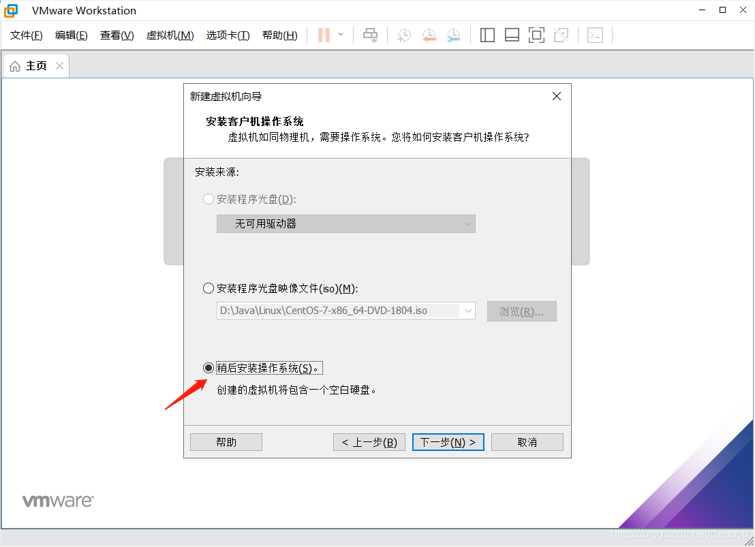Image resolution: width=755 pixels, height=547 pixels.
Task: Open the 编辑(E) menu
Action: [x=72, y=35]
